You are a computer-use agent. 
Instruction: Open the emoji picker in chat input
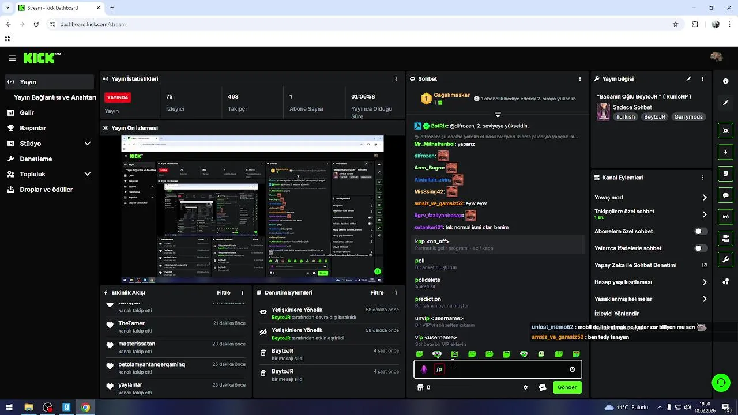point(572,369)
